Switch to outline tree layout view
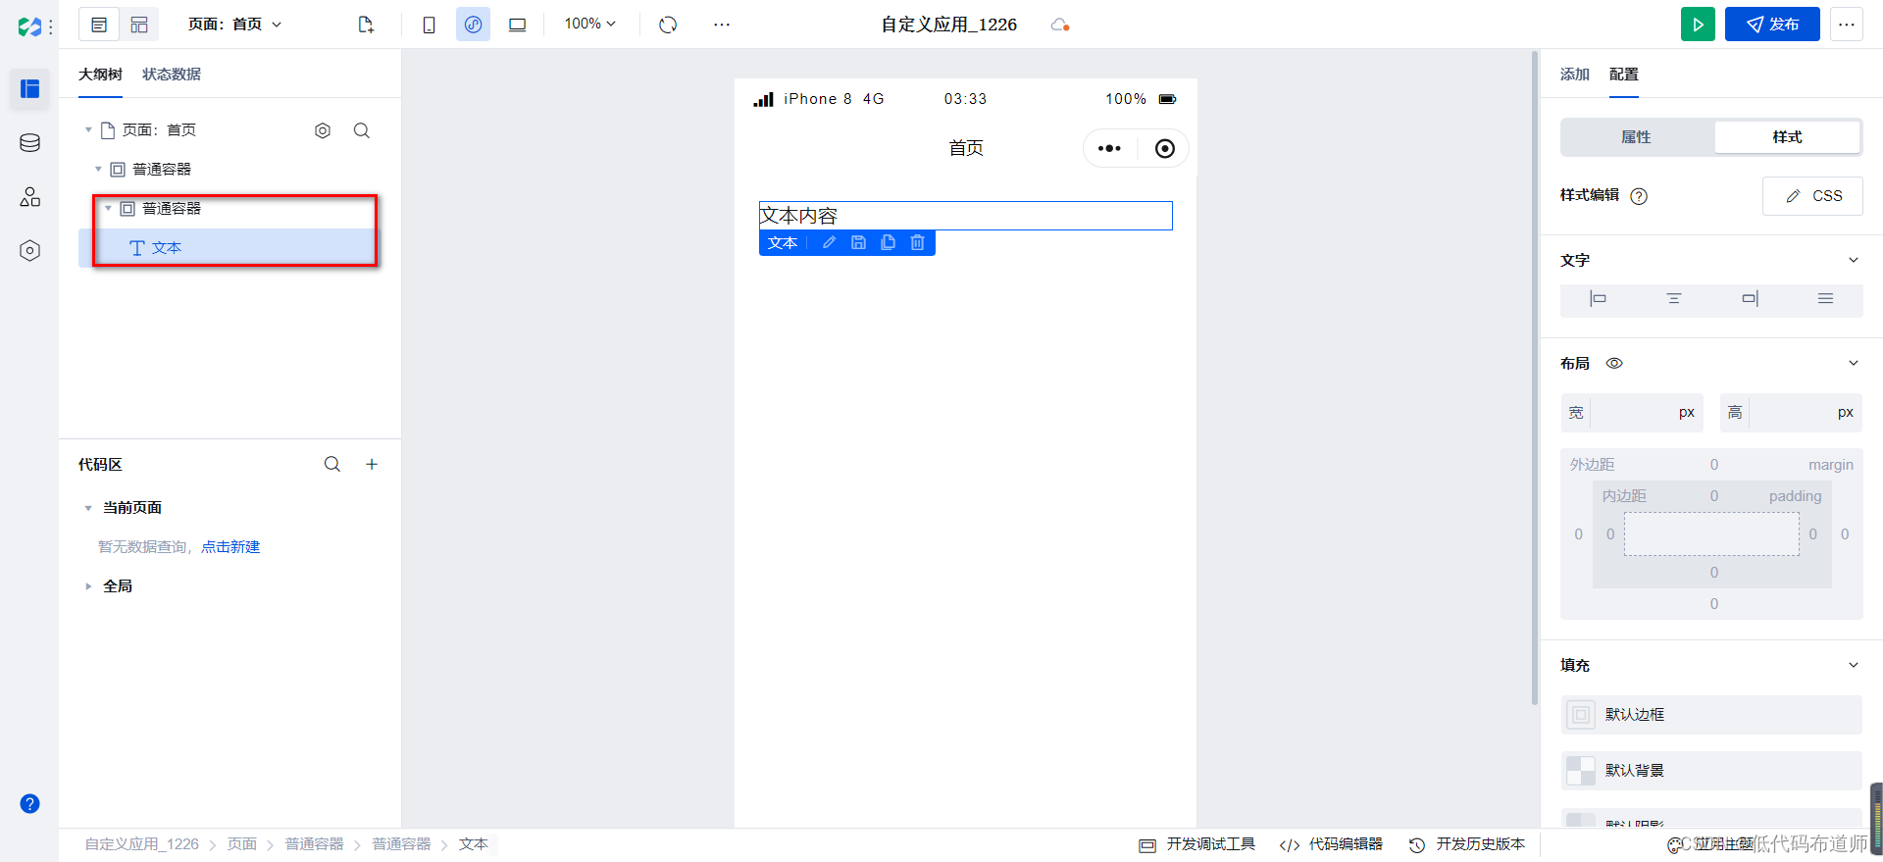Viewport: 1883px width, 862px height. [x=99, y=25]
